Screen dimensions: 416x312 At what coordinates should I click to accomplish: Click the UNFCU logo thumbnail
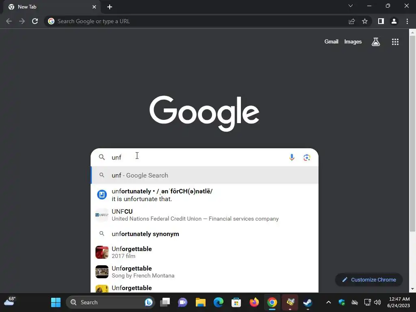pos(102,215)
